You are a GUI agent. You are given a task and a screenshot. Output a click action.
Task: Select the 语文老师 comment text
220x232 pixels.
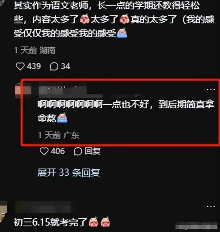point(114,19)
